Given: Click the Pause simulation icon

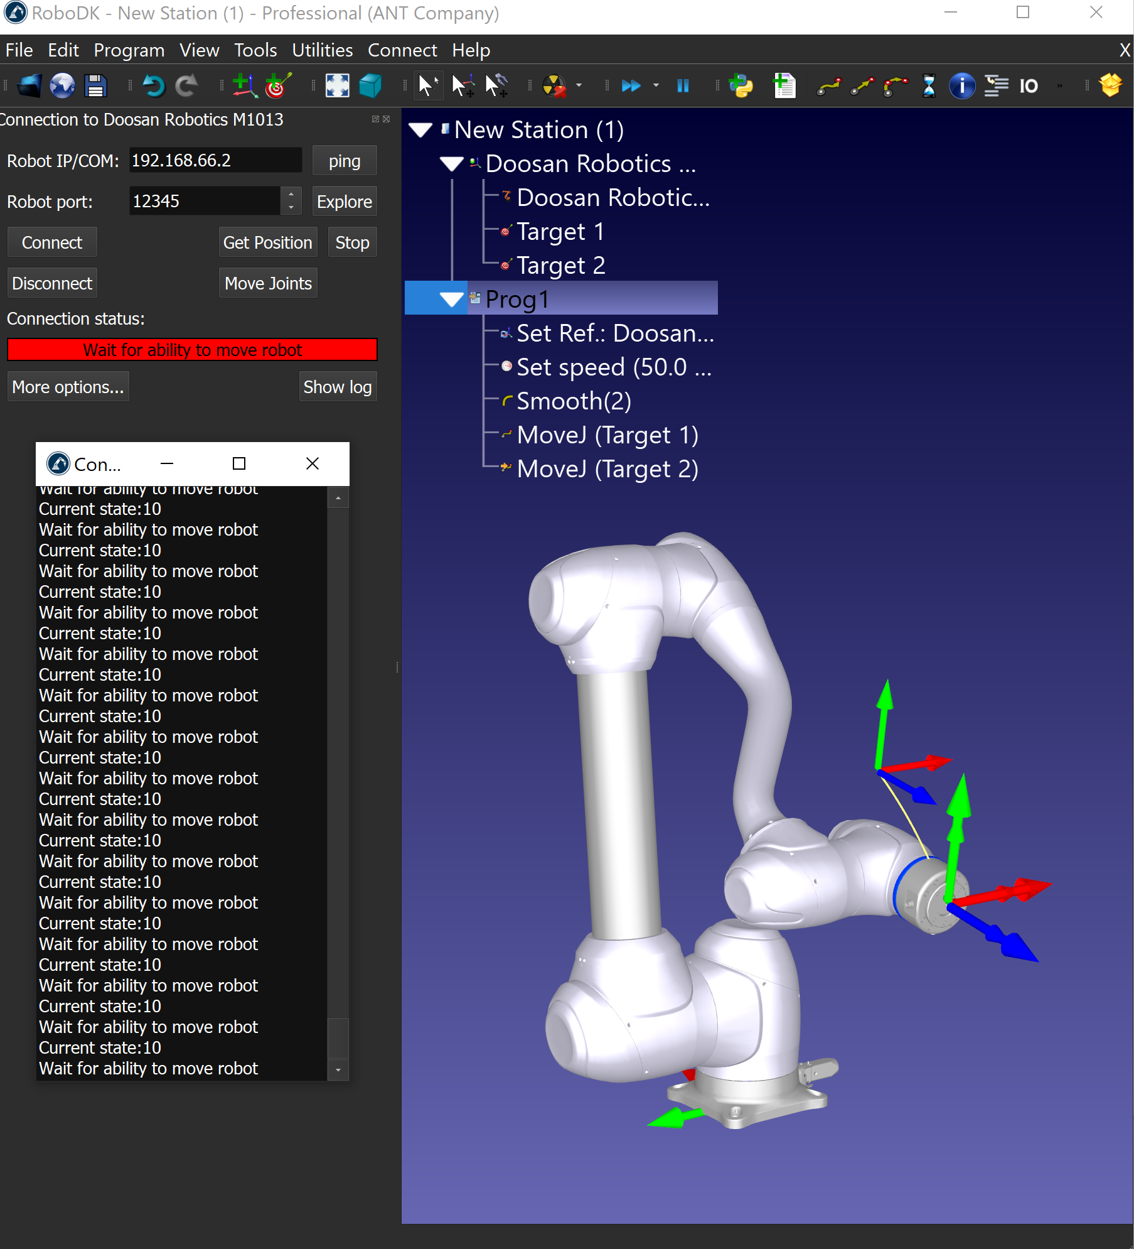Looking at the screenshot, I should pyautogui.click(x=683, y=85).
